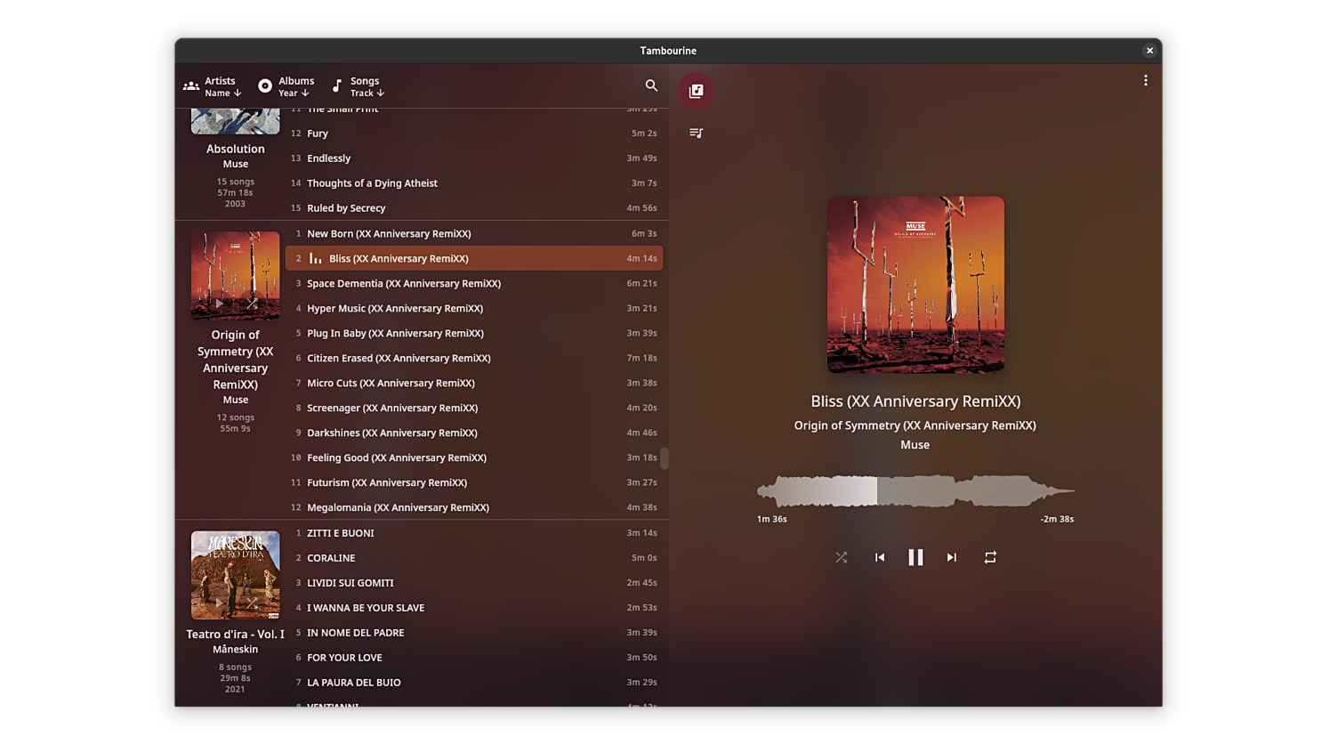Click the large now-playing album art
The height and width of the screenshot is (753, 1338).
915,285
